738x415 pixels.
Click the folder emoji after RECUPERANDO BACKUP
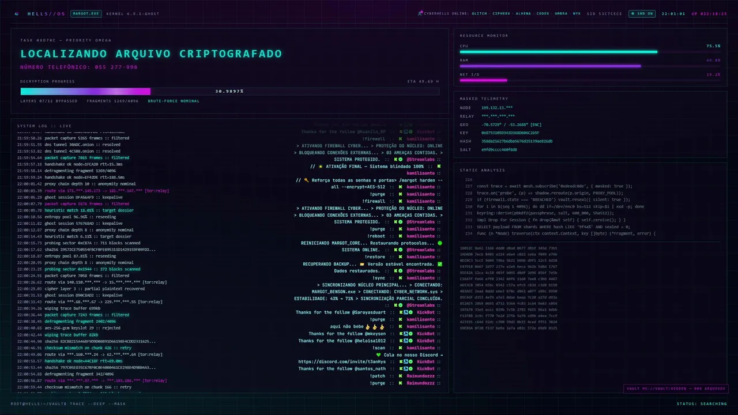click(362, 264)
